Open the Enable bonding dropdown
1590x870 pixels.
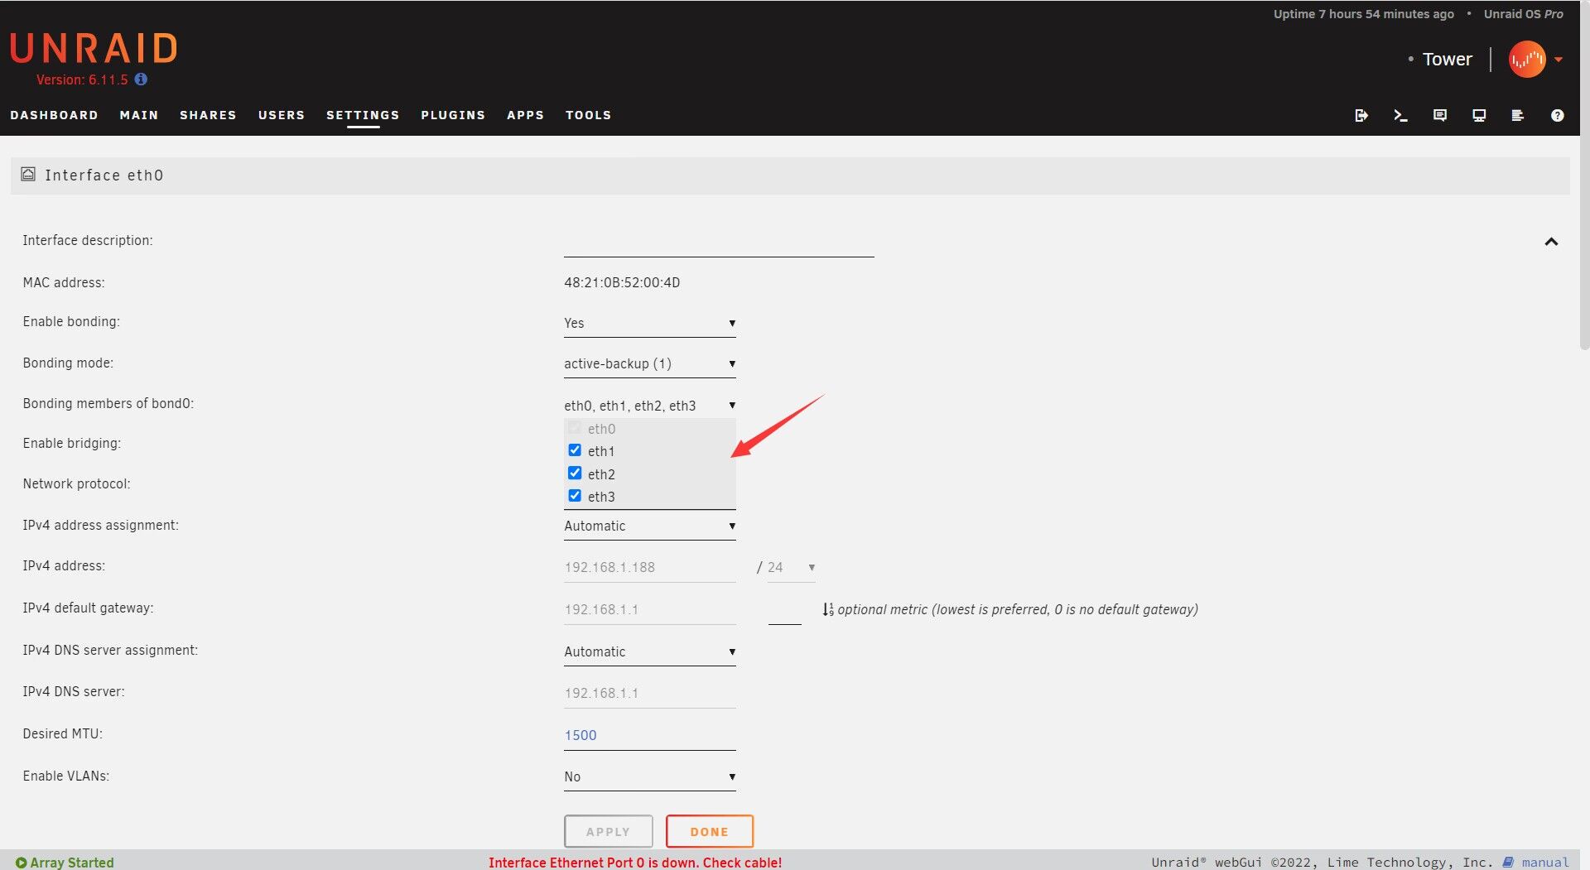(650, 323)
